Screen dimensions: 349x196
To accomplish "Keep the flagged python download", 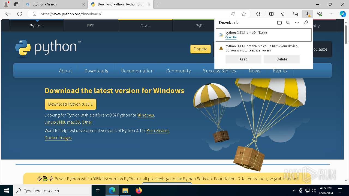I will tap(243, 59).
